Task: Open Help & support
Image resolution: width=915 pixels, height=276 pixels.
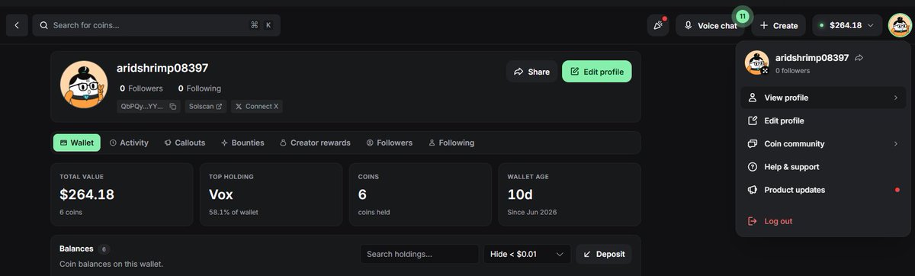Action: (x=823, y=166)
